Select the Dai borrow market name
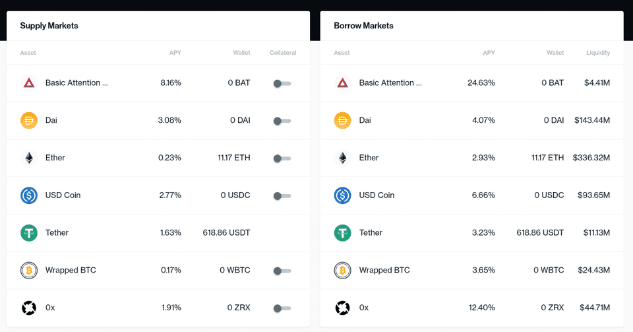 pyautogui.click(x=365, y=121)
